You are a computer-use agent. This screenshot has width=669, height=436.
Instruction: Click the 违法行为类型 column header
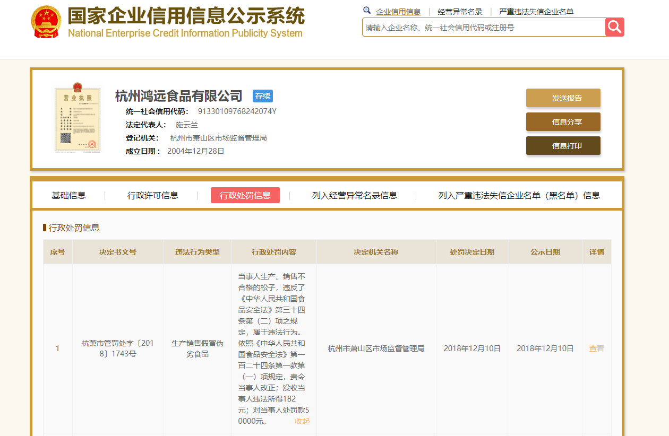tap(198, 252)
